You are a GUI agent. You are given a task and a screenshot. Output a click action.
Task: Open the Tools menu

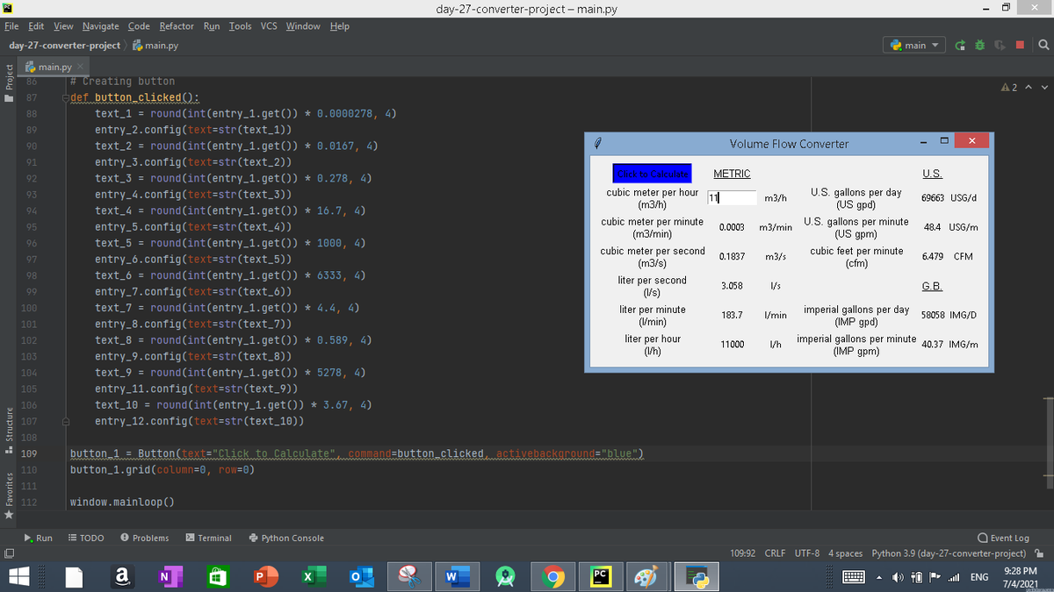pos(240,26)
